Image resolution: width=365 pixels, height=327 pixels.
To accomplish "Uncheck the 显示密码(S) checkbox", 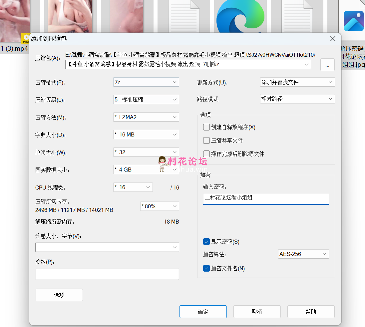I will click(x=206, y=242).
